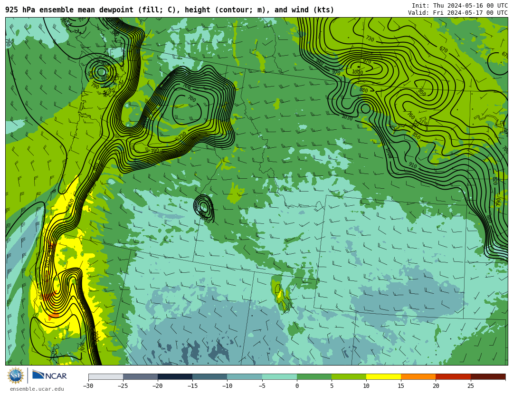Click the 10 to 15 yellow swatch
Viewport: 513px width, 395px height.
[x=383, y=376]
